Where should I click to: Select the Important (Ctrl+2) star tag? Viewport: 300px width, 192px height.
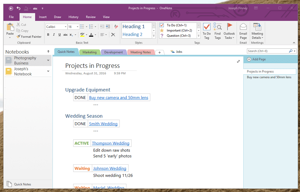click(x=176, y=30)
